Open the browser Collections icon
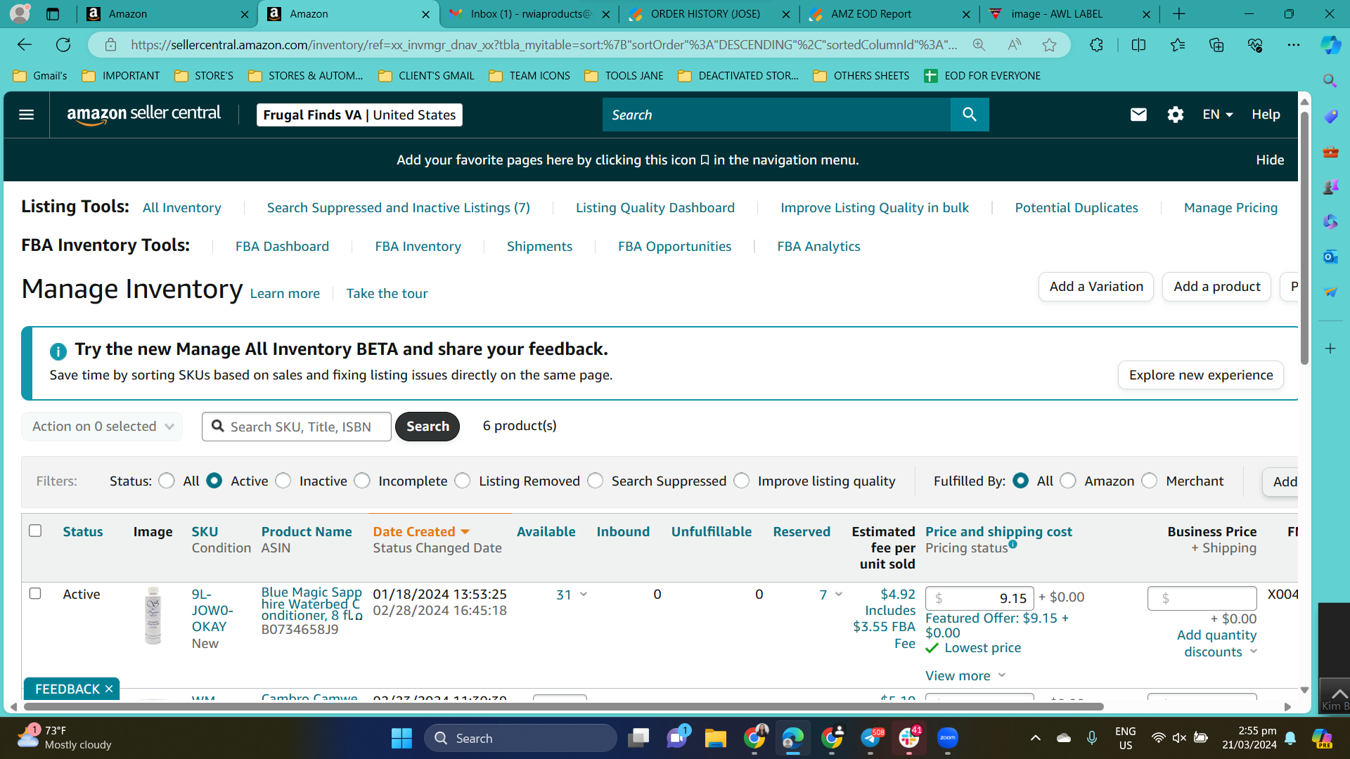This screenshot has height=759, width=1350. tap(1216, 45)
